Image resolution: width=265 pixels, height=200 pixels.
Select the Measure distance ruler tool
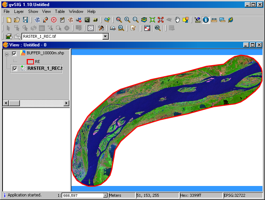tap(214, 20)
